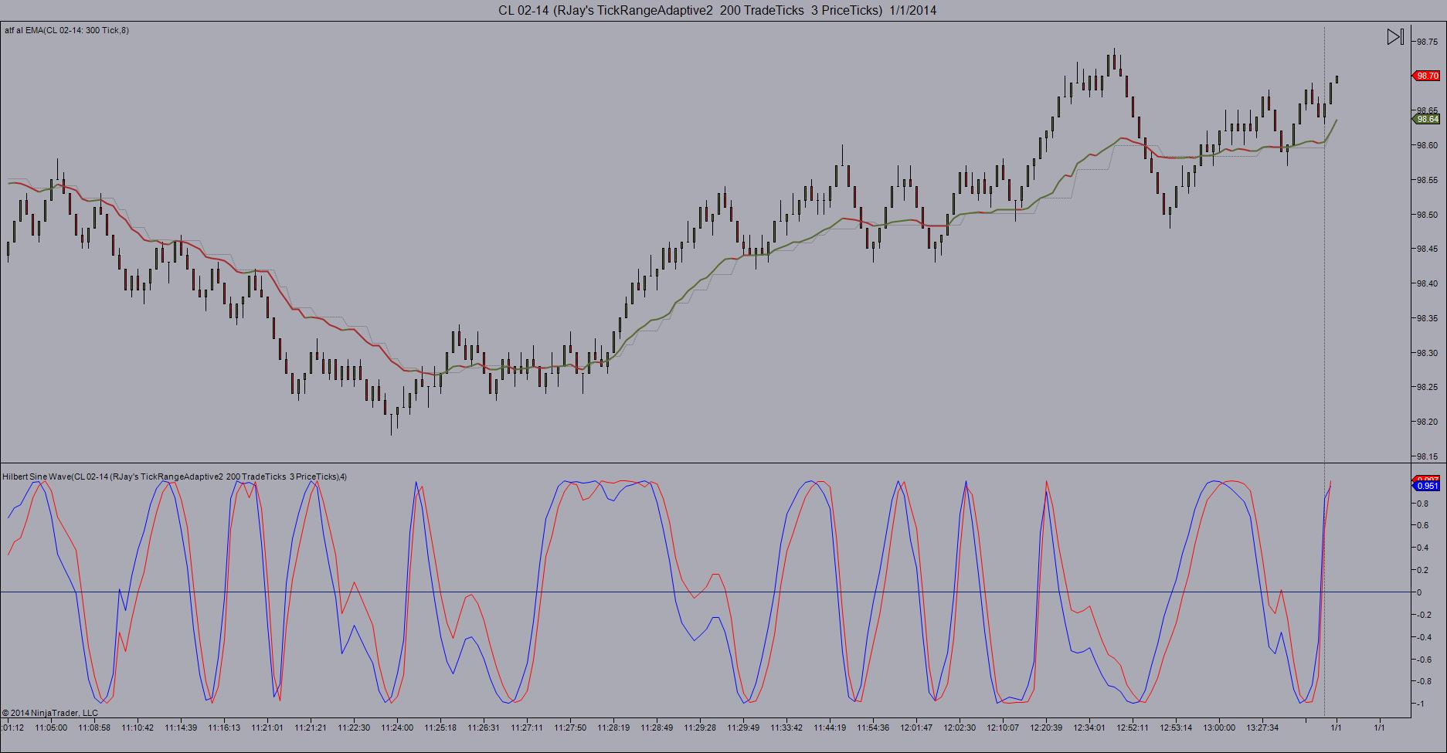Click the 11:25:18 time axis label

click(x=441, y=727)
